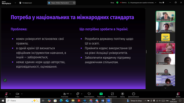Open Telegram from the taskbar
Screen dimensions: 184x103
click(x=97, y=100)
